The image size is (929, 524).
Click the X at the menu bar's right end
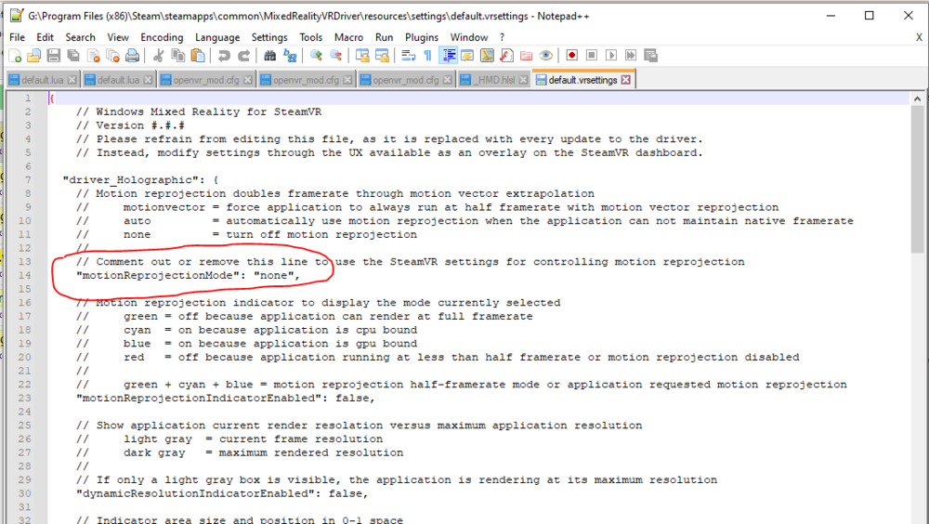[x=919, y=37]
